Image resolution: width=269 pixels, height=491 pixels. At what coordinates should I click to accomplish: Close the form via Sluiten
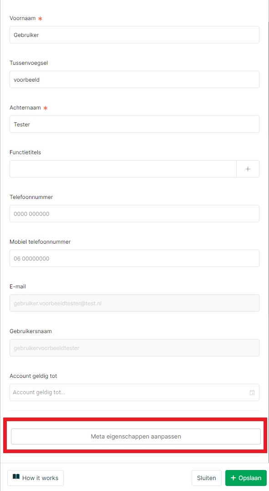tap(207, 478)
